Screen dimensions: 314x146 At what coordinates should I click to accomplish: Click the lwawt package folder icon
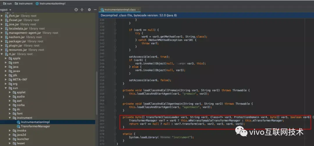14,143
